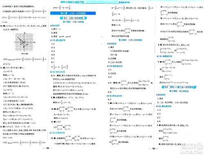Click the figure caption "(第10题)"
This screenshot has height=155, width=204.
tap(25, 54)
